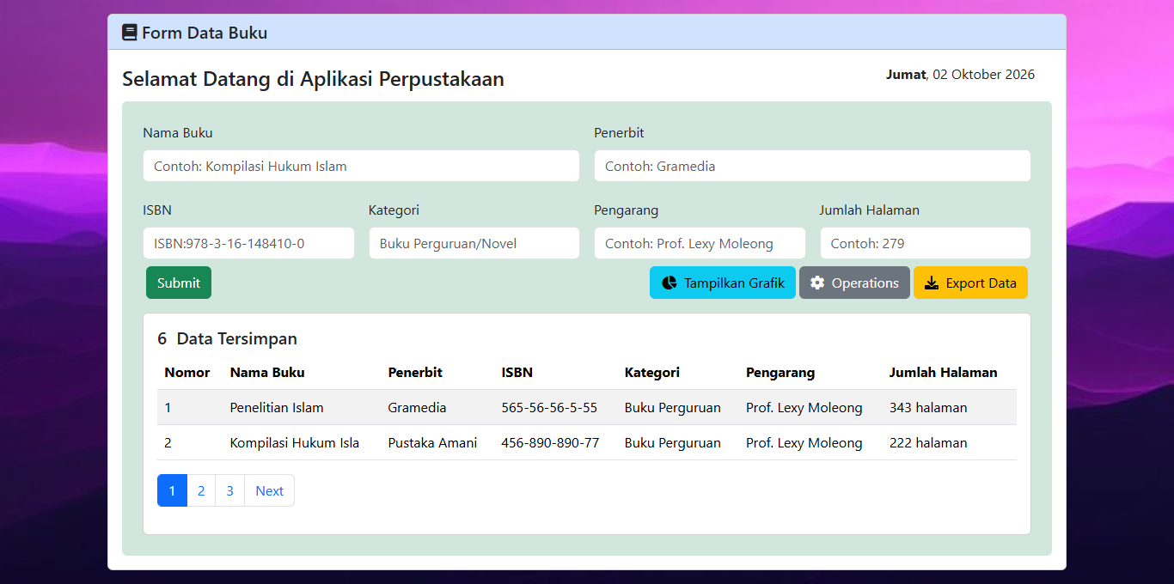Click Buku Perguruan in Penelitian Islam row
This screenshot has height=584, width=1174.
(x=673, y=407)
